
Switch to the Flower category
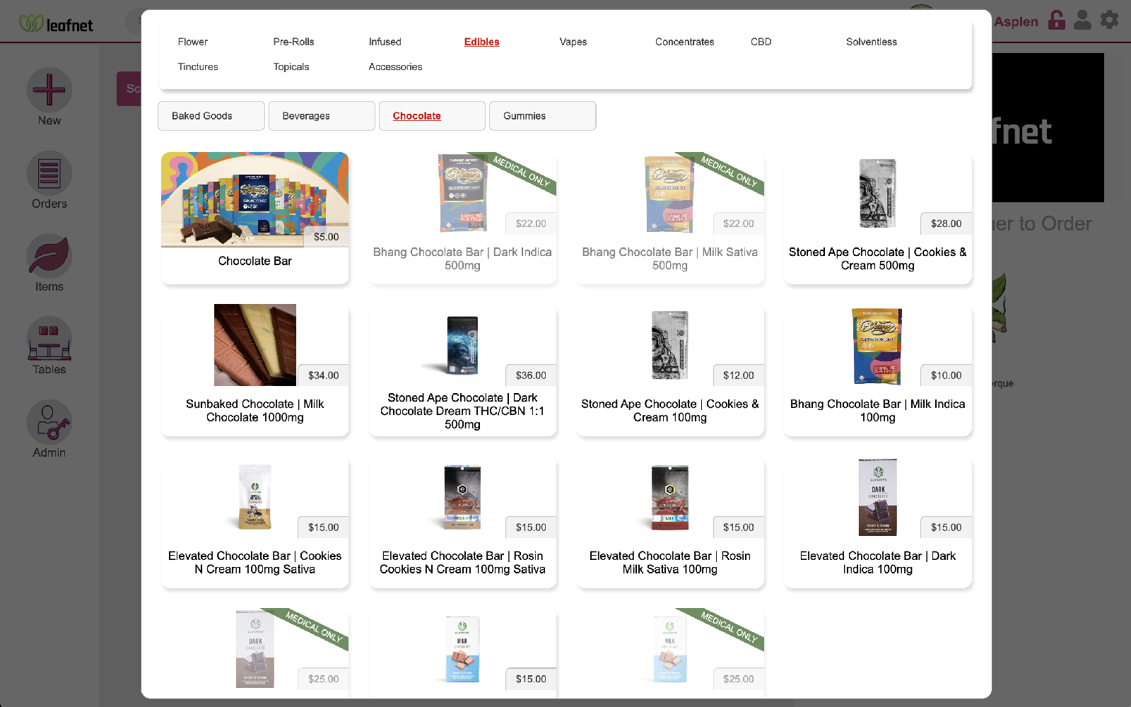[193, 42]
